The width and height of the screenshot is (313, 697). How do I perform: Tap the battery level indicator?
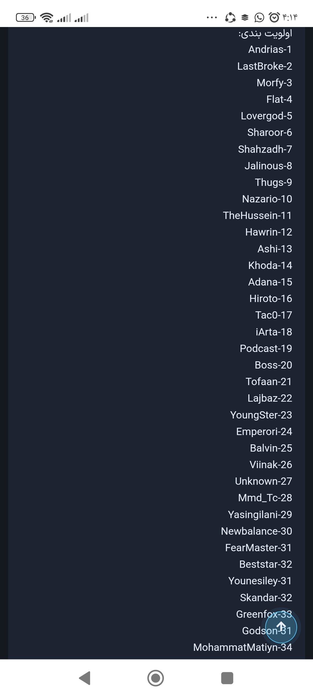pos(26,18)
